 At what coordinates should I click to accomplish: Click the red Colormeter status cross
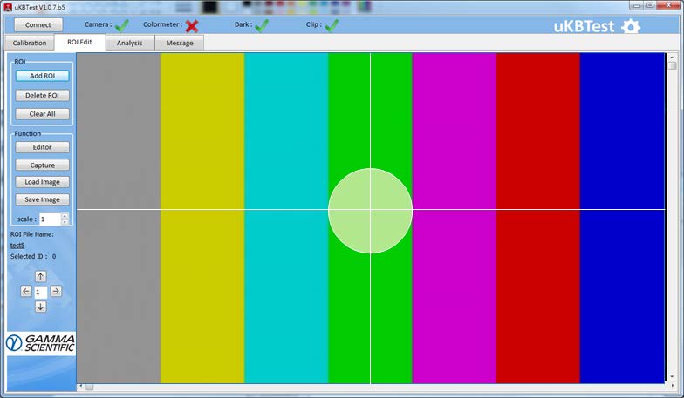coord(192,26)
